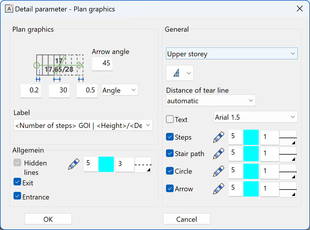Click the input field with value 0.2
The height and width of the screenshot is (230, 310).
click(x=31, y=91)
